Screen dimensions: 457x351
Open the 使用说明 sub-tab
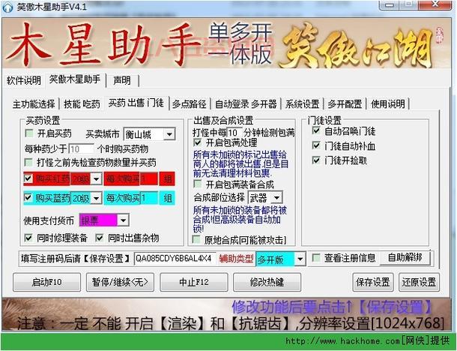tap(388, 103)
